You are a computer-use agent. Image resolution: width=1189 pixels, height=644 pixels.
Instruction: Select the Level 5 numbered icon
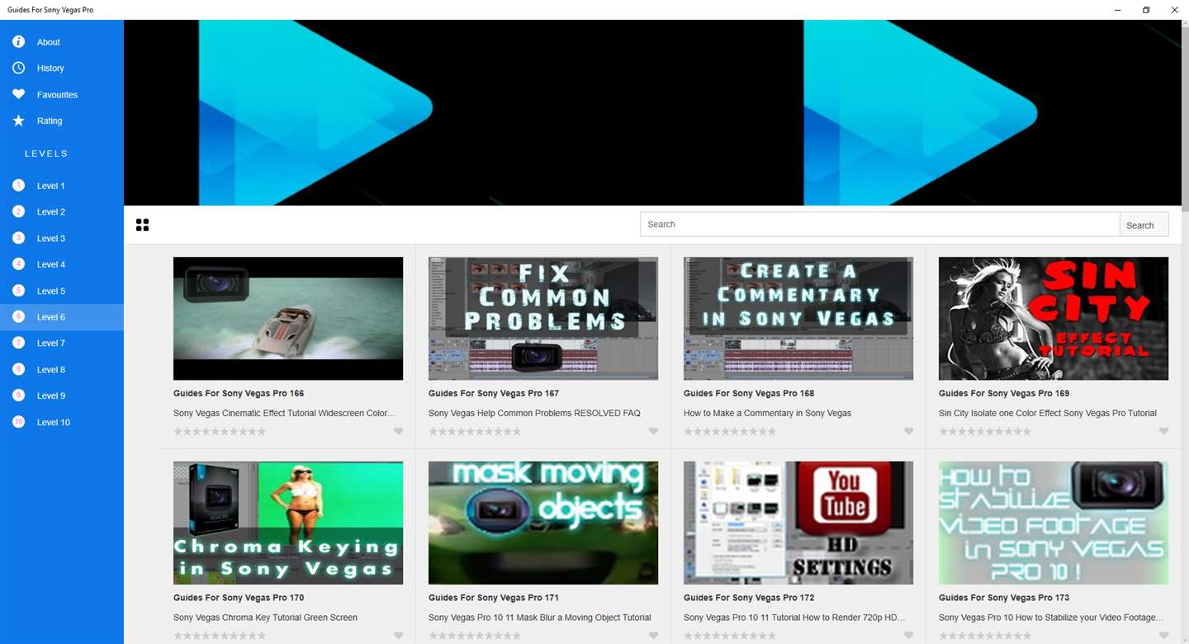pos(18,291)
